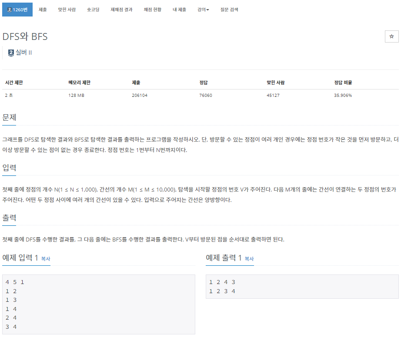Click the 45127 solvers value

(x=273, y=95)
